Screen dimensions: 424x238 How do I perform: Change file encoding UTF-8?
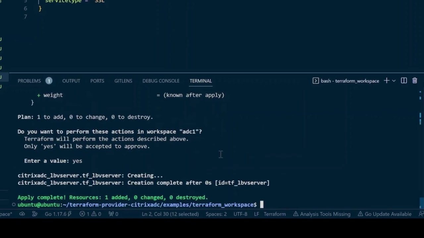240,214
